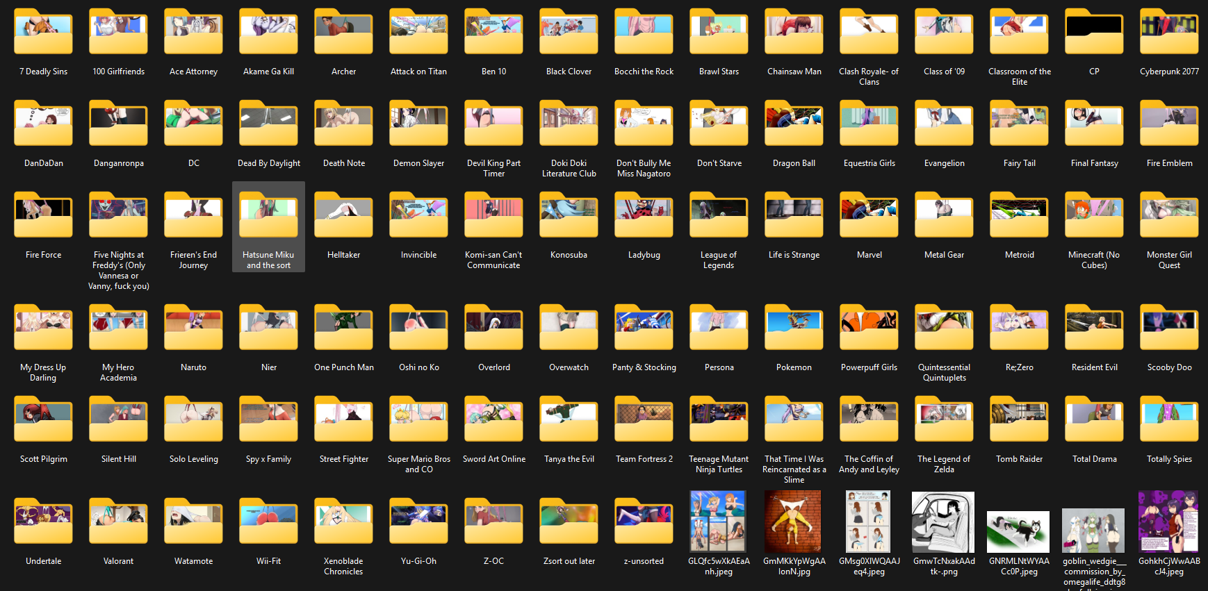The height and width of the screenshot is (591, 1208).
Task: Select the Demon Slayer folder icon
Action: pyautogui.click(x=418, y=124)
